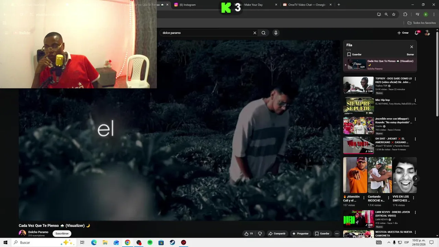Open the Chrome extensions puzzle icon

point(405,14)
